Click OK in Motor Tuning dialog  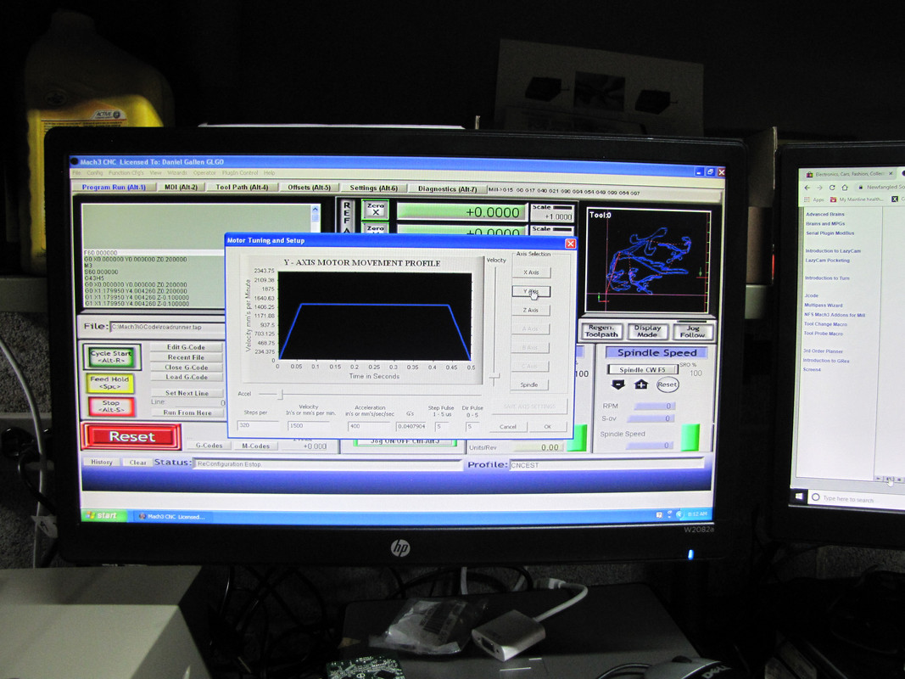click(x=548, y=427)
